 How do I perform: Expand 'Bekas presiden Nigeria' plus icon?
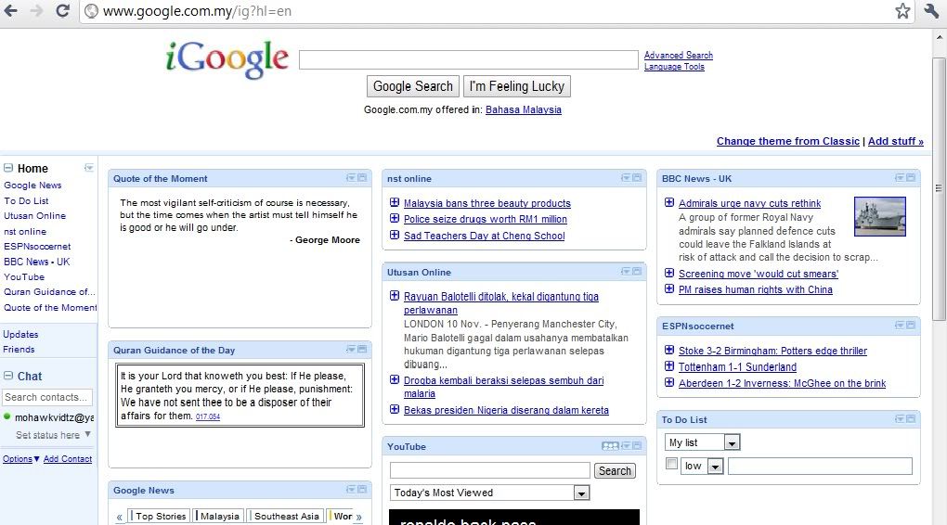click(395, 409)
